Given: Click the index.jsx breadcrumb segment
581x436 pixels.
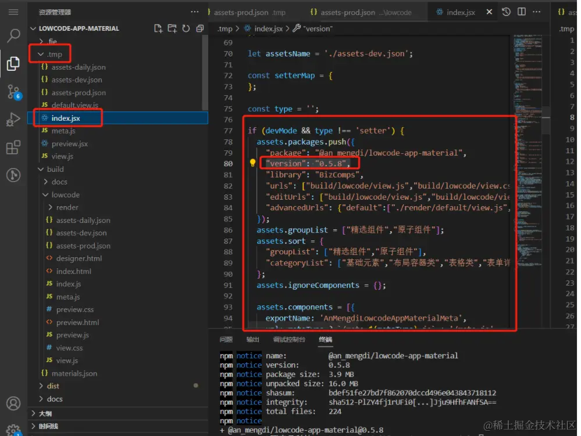Looking at the screenshot, I should 268,28.
